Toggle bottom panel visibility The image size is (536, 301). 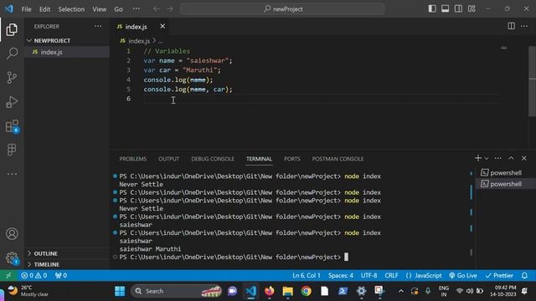445,9
